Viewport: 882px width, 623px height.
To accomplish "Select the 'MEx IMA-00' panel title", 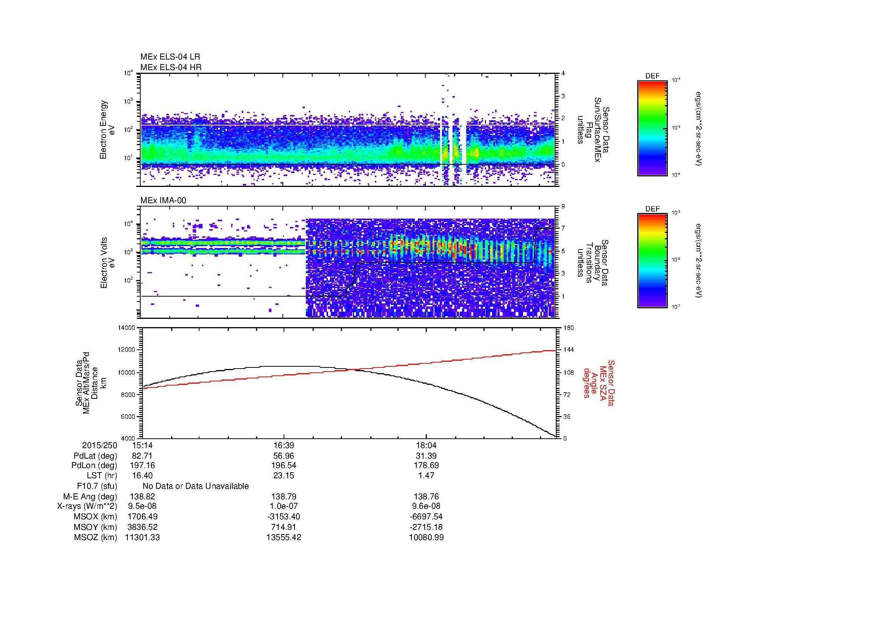I will [x=163, y=201].
